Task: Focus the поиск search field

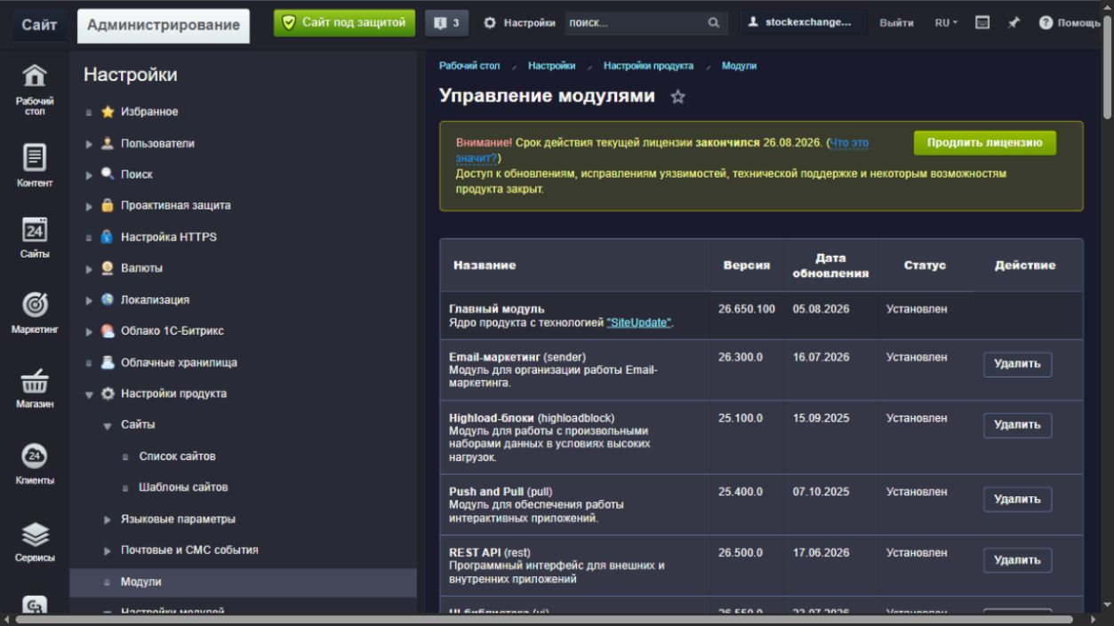Action: tap(636, 23)
